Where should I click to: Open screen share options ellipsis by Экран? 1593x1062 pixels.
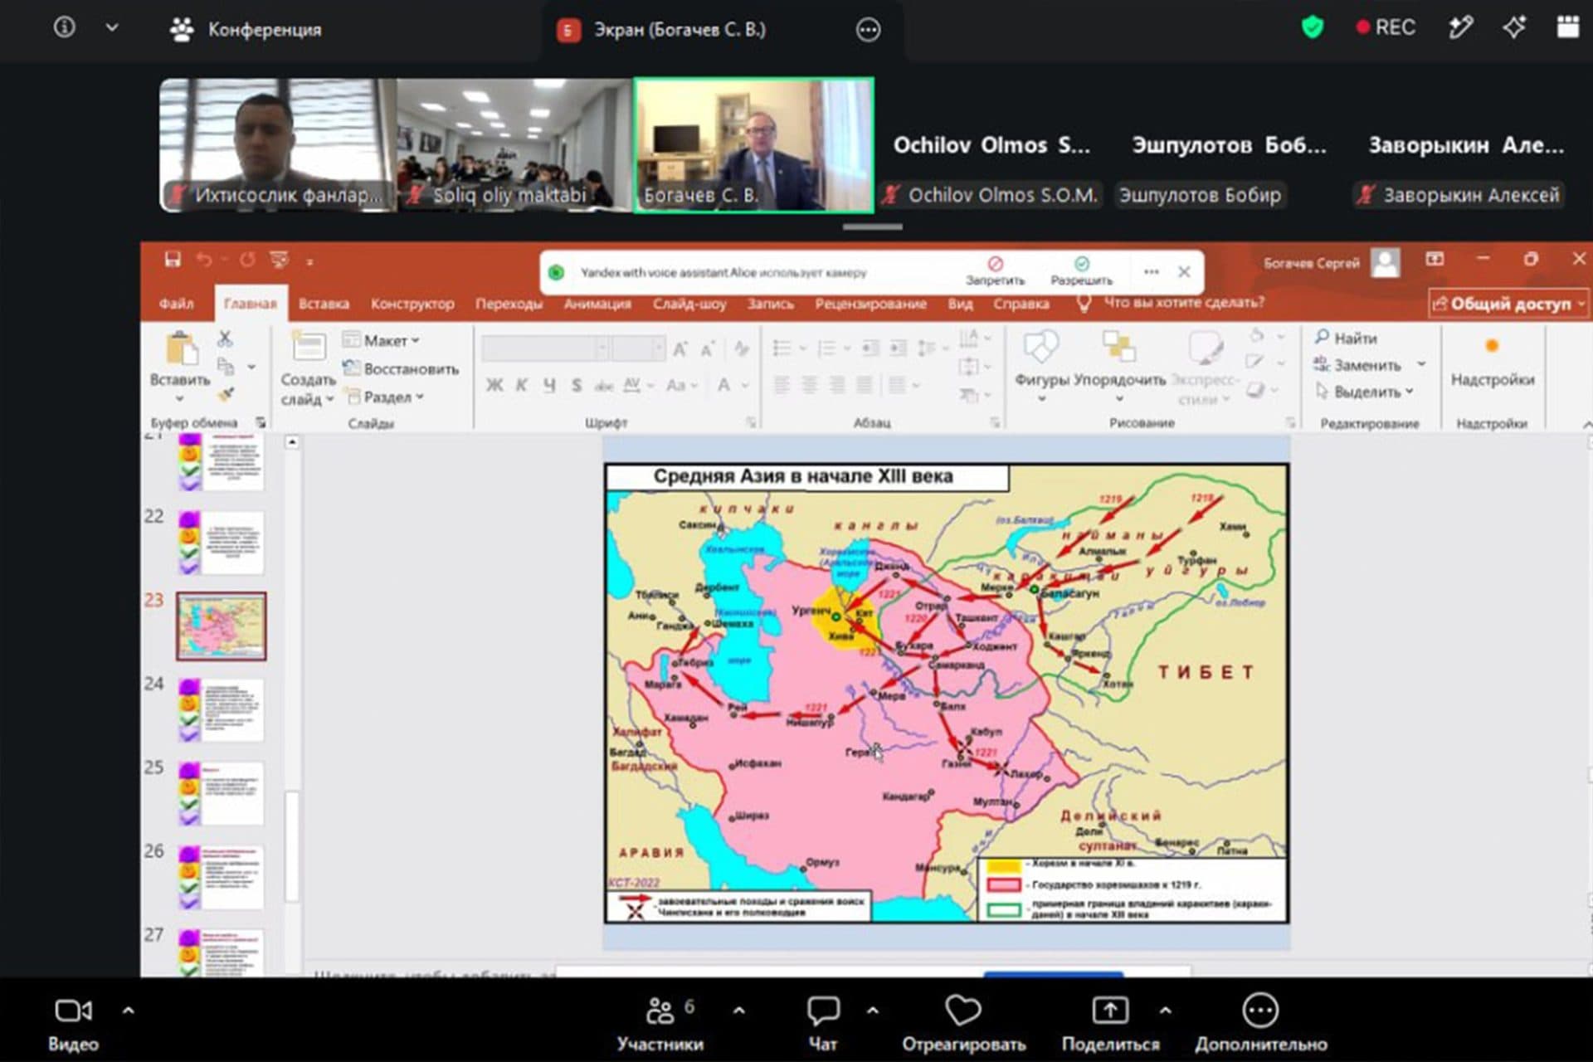coord(868,31)
